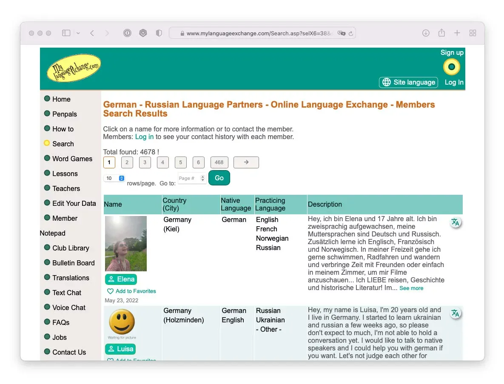Viewport: 504px width, 384px height.
Task: Toggle the Safari sidebar button
Action: tap(66, 33)
